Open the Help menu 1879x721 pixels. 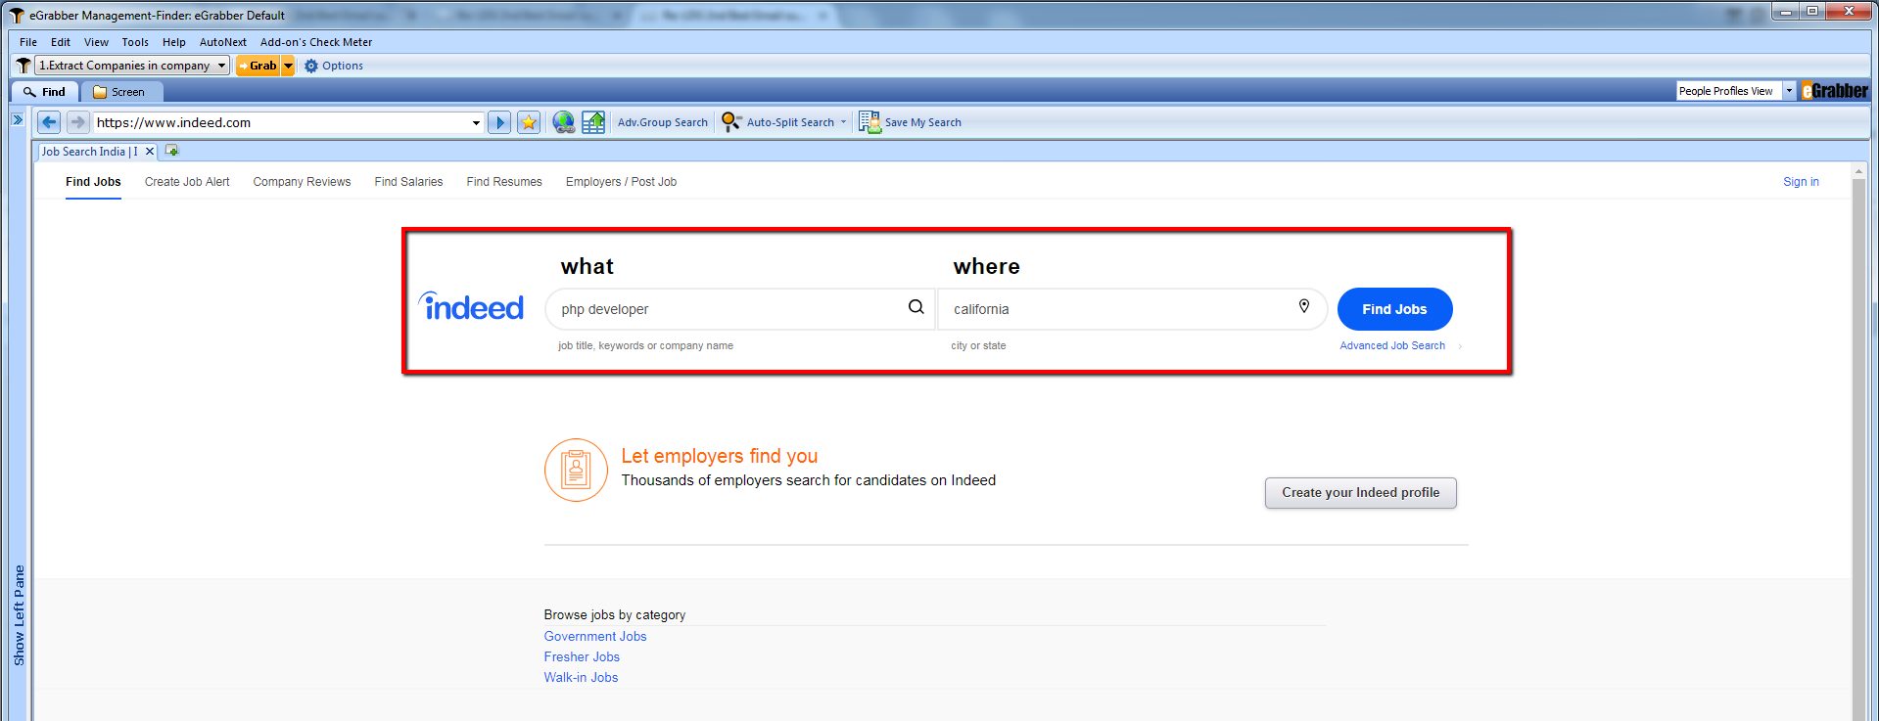[174, 42]
